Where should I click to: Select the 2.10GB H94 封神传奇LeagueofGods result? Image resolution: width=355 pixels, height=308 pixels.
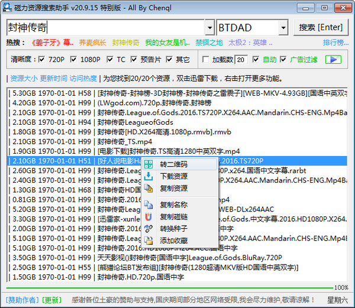(x=177, y=122)
